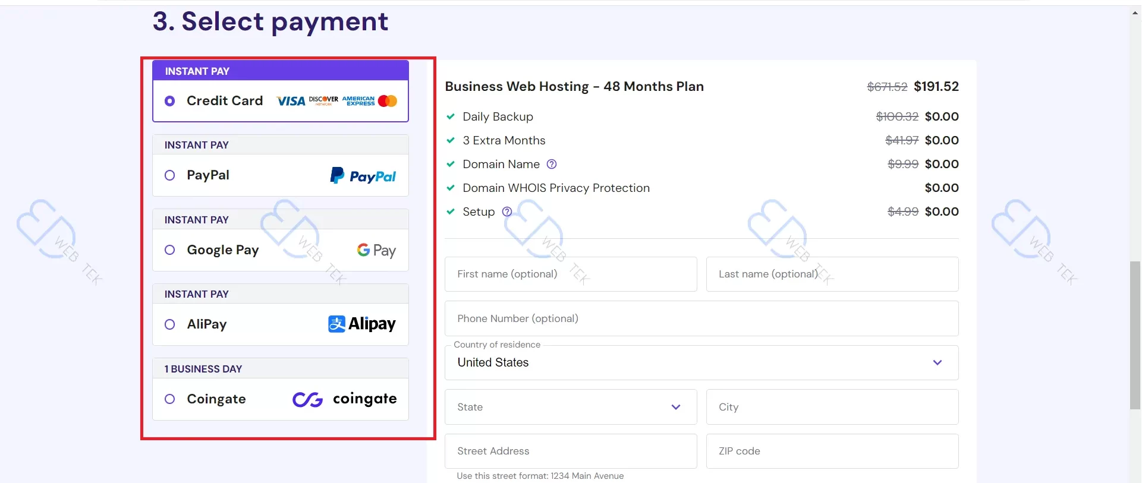Click the scrollbar up arrow
1142x483 pixels.
coord(1135,12)
